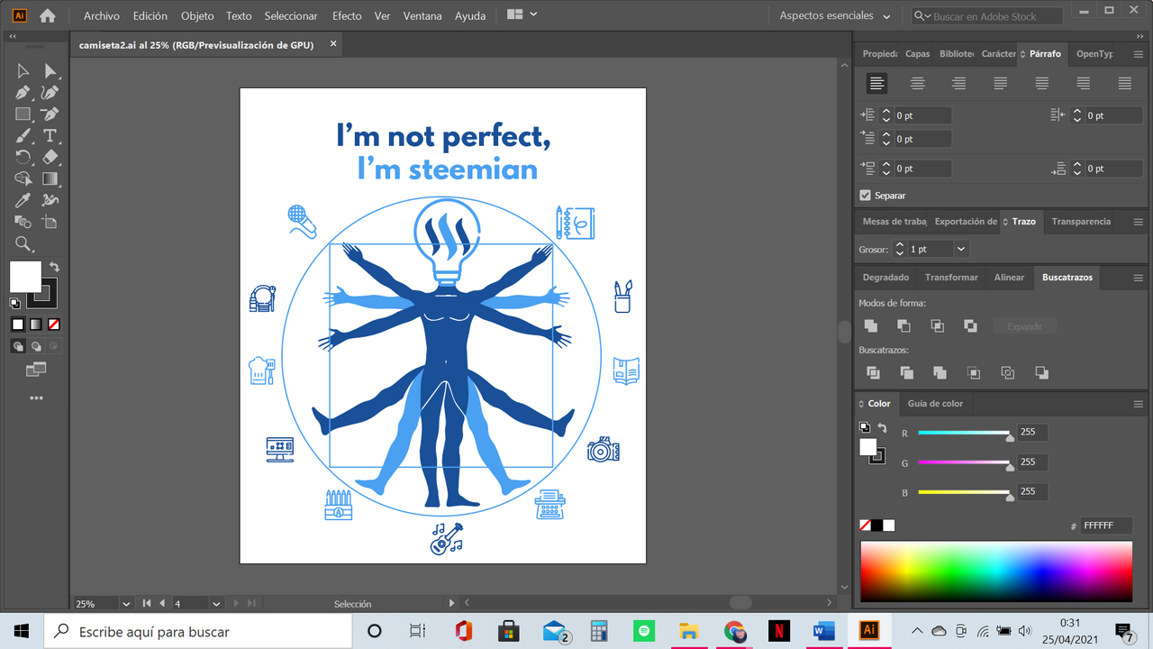Open the Archivo menu
Image resolution: width=1153 pixels, height=649 pixels.
point(102,16)
